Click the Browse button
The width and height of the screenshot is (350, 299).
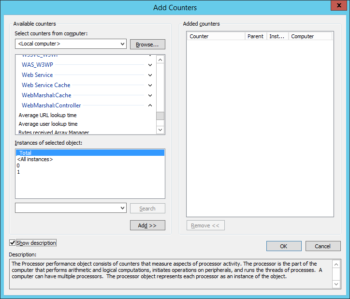click(147, 45)
